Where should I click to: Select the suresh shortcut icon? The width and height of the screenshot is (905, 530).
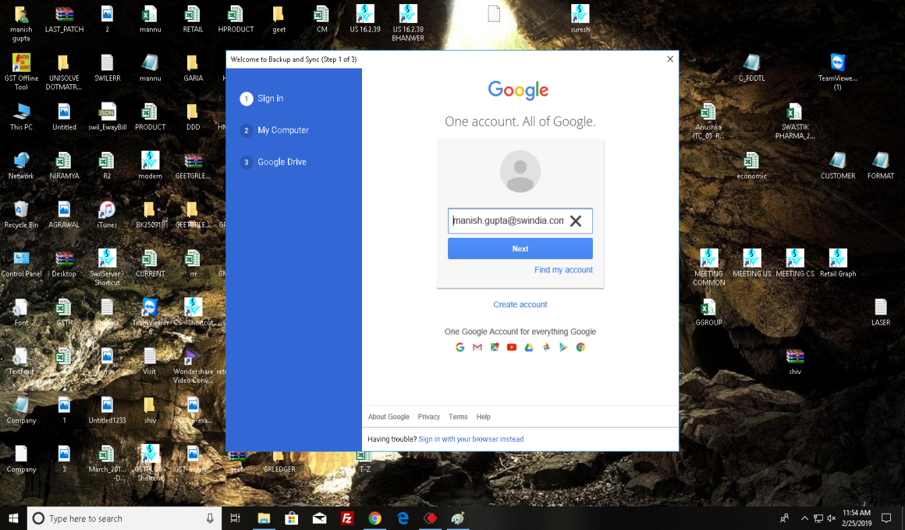click(580, 19)
